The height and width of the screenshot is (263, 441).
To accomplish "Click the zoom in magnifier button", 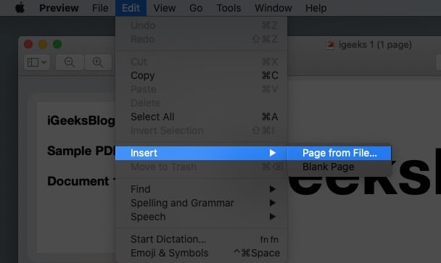I will 98,62.
